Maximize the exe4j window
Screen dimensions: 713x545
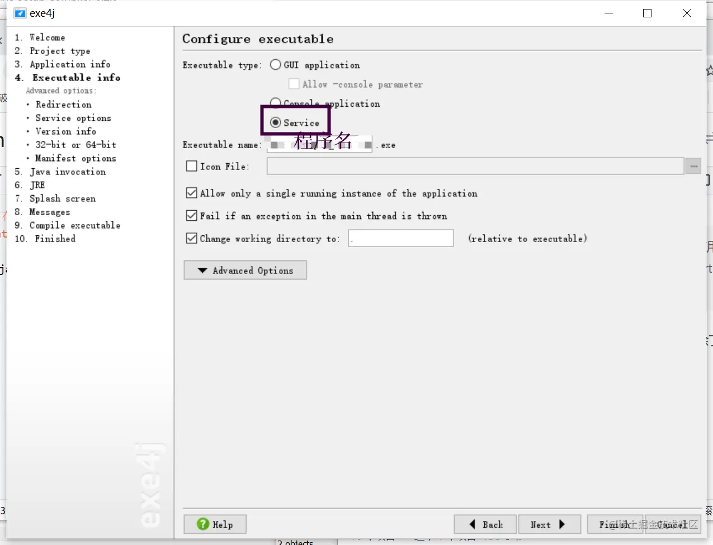click(648, 13)
